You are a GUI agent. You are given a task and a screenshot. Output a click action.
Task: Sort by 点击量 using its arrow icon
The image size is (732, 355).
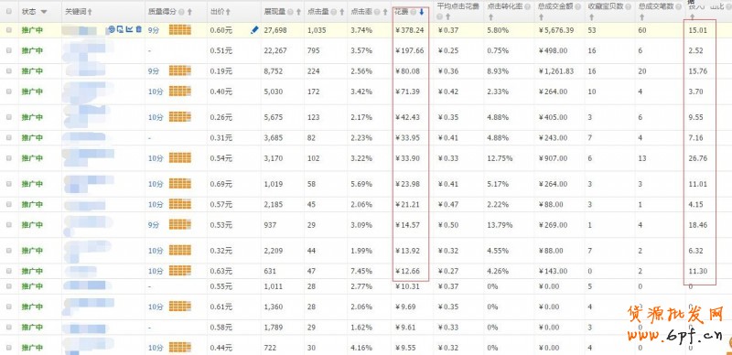(x=341, y=12)
